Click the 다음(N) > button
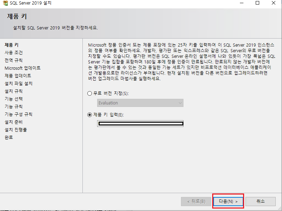Screen dimensions: 282x211 pyautogui.click(x=228, y=201)
